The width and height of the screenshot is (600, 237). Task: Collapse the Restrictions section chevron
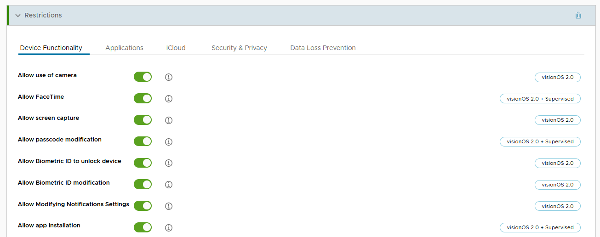(18, 15)
